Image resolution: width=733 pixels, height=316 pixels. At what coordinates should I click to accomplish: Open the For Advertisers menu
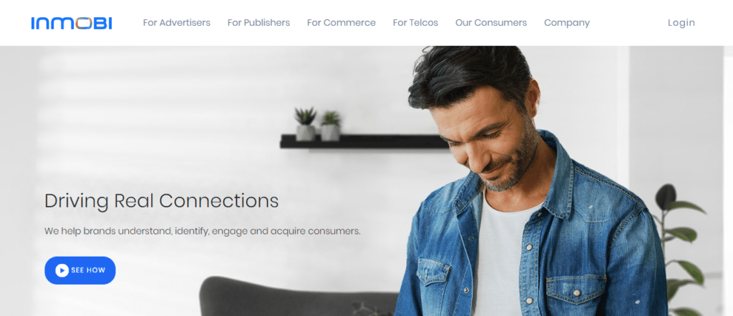(x=177, y=23)
